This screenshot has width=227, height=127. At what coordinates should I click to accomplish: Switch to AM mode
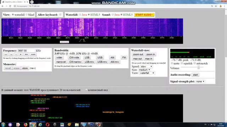point(112,58)
